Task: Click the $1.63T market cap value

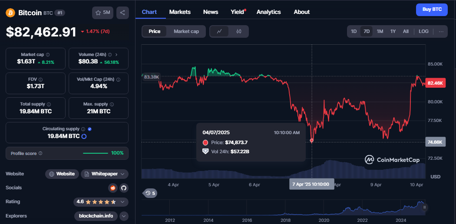Action: 25,62
